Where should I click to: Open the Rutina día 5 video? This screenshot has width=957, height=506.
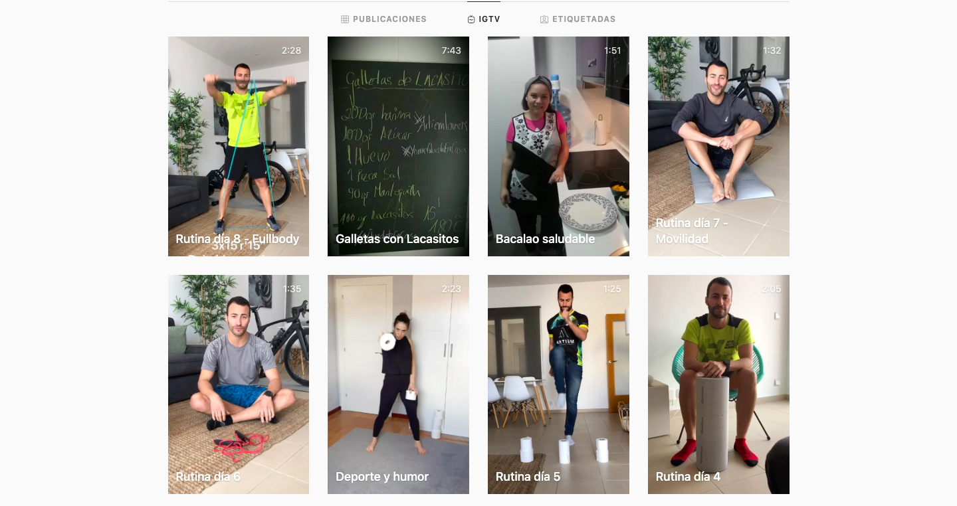point(558,384)
